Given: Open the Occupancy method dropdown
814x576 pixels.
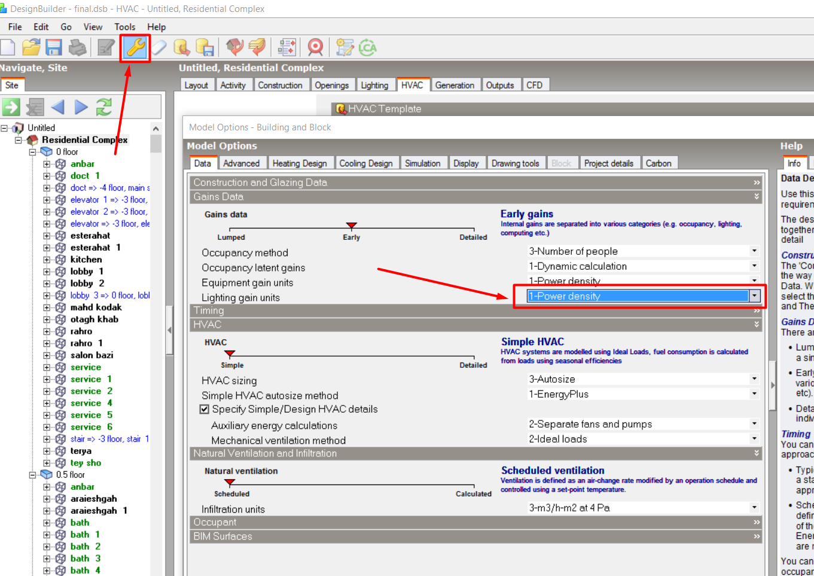Looking at the screenshot, I should (754, 251).
